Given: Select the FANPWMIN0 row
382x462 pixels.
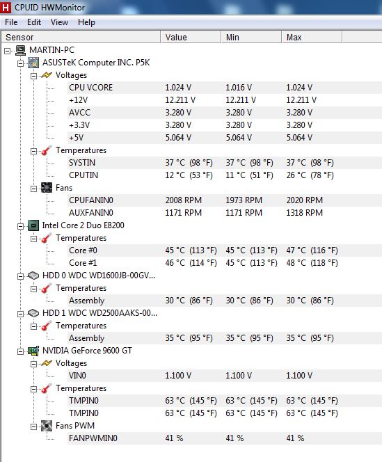Looking at the screenshot, I should (x=225, y=438).
